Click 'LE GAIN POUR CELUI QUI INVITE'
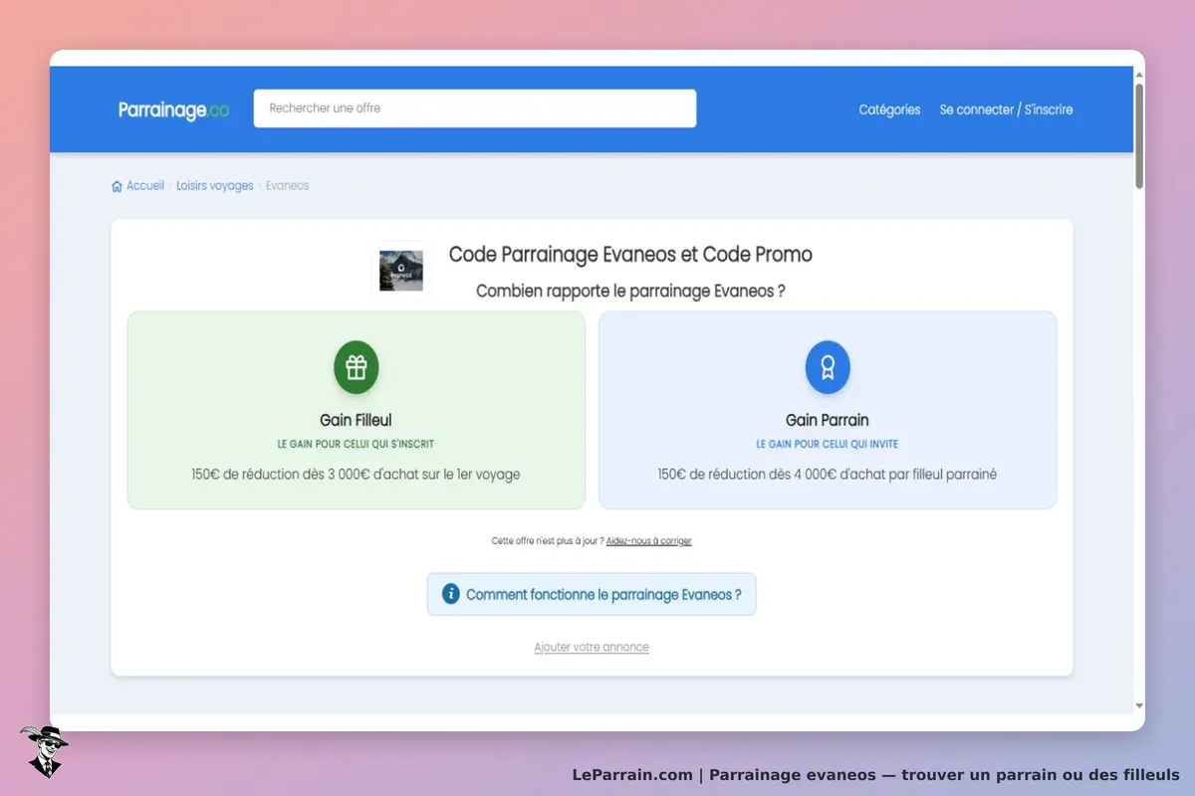Image resolution: width=1195 pixels, height=796 pixels. pyautogui.click(x=828, y=445)
